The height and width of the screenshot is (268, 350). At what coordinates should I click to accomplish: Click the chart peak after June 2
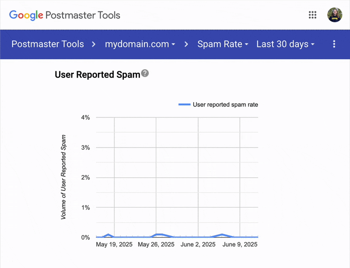222,235
